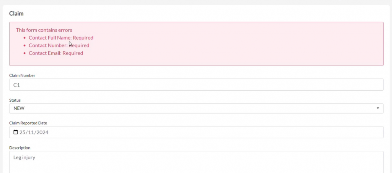Focus the Claim Number input containing C1
This screenshot has width=392, height=173.
196,85
